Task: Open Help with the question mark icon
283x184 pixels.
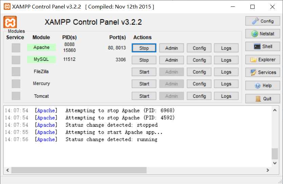Action: [263, 86]
